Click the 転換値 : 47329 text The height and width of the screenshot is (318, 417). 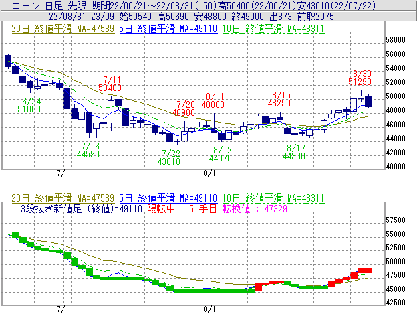(x=255, y=208)
